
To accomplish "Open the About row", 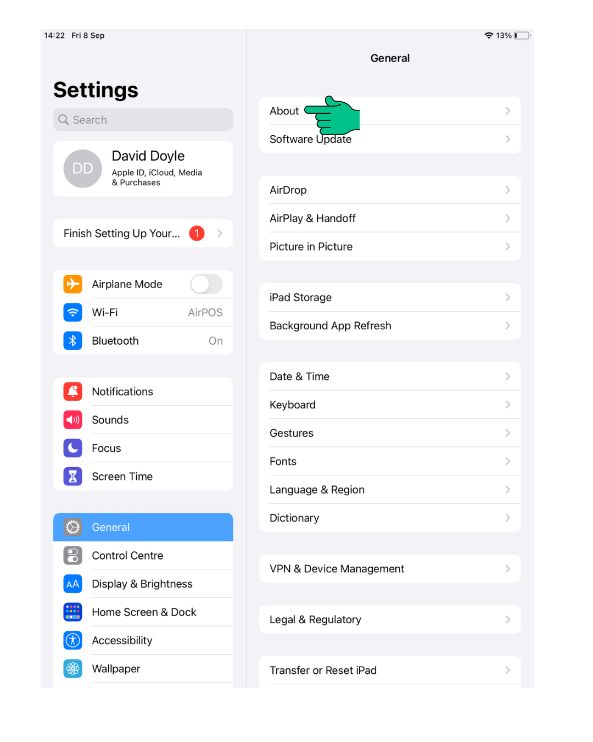I will coord(390,111).
